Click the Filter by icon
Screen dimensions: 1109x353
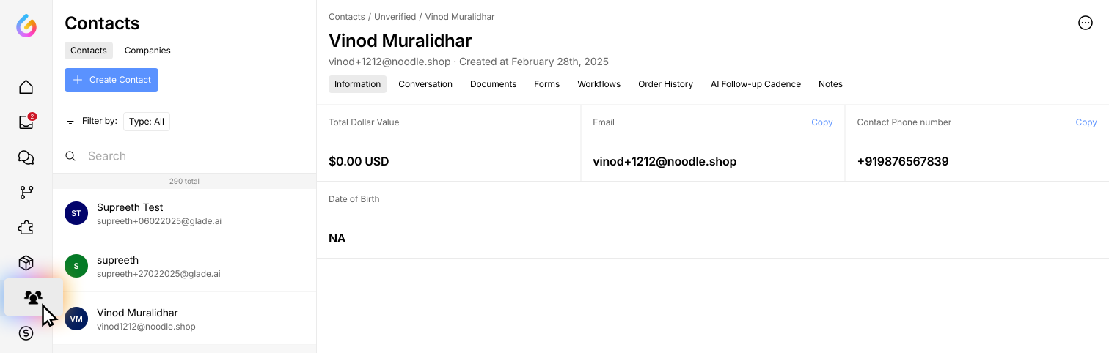pos(70,122)
